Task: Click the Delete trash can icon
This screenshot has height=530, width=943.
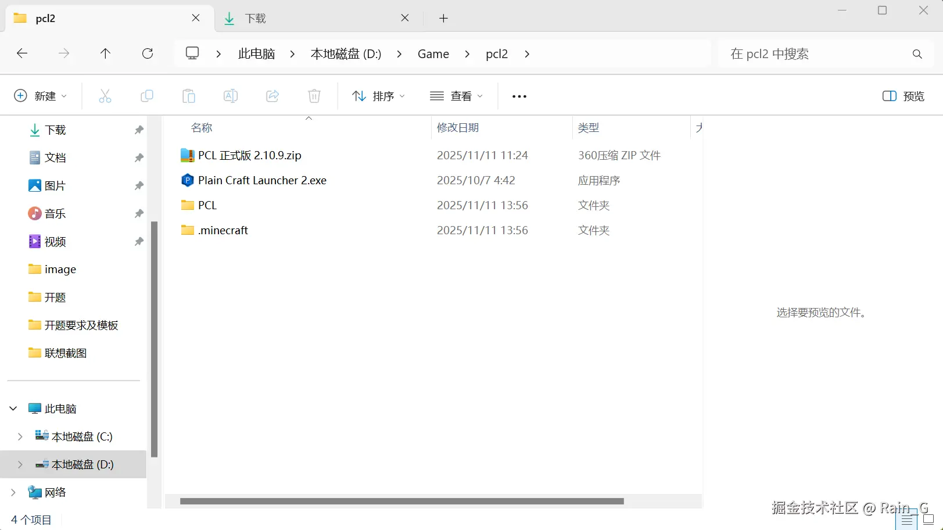Action: tap(314, 96)
